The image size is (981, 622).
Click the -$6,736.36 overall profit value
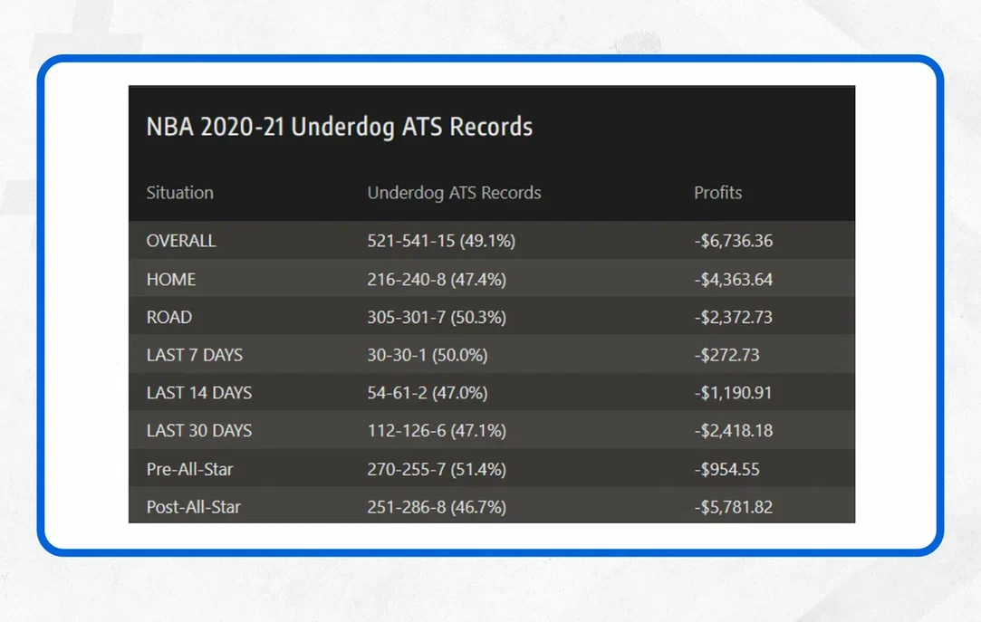(733, 241)
